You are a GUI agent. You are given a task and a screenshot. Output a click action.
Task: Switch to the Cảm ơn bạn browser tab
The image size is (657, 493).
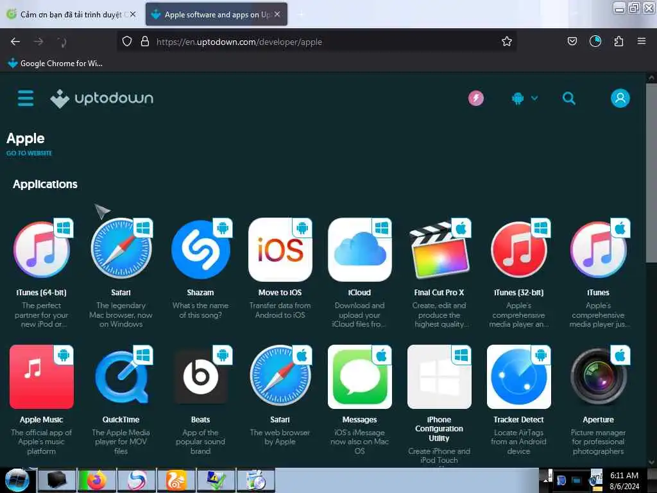(71, 14)
